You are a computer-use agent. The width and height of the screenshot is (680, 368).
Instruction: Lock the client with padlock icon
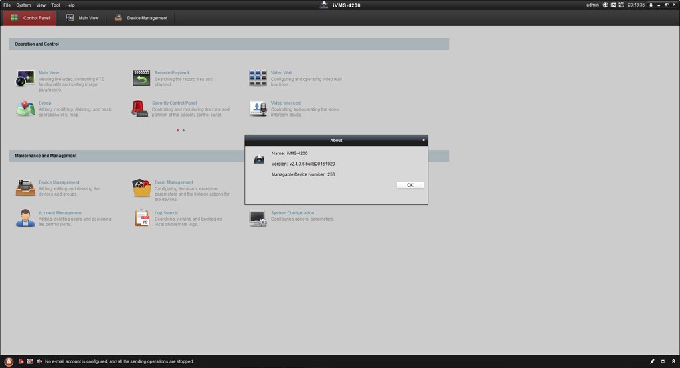[x=651, y=5]
